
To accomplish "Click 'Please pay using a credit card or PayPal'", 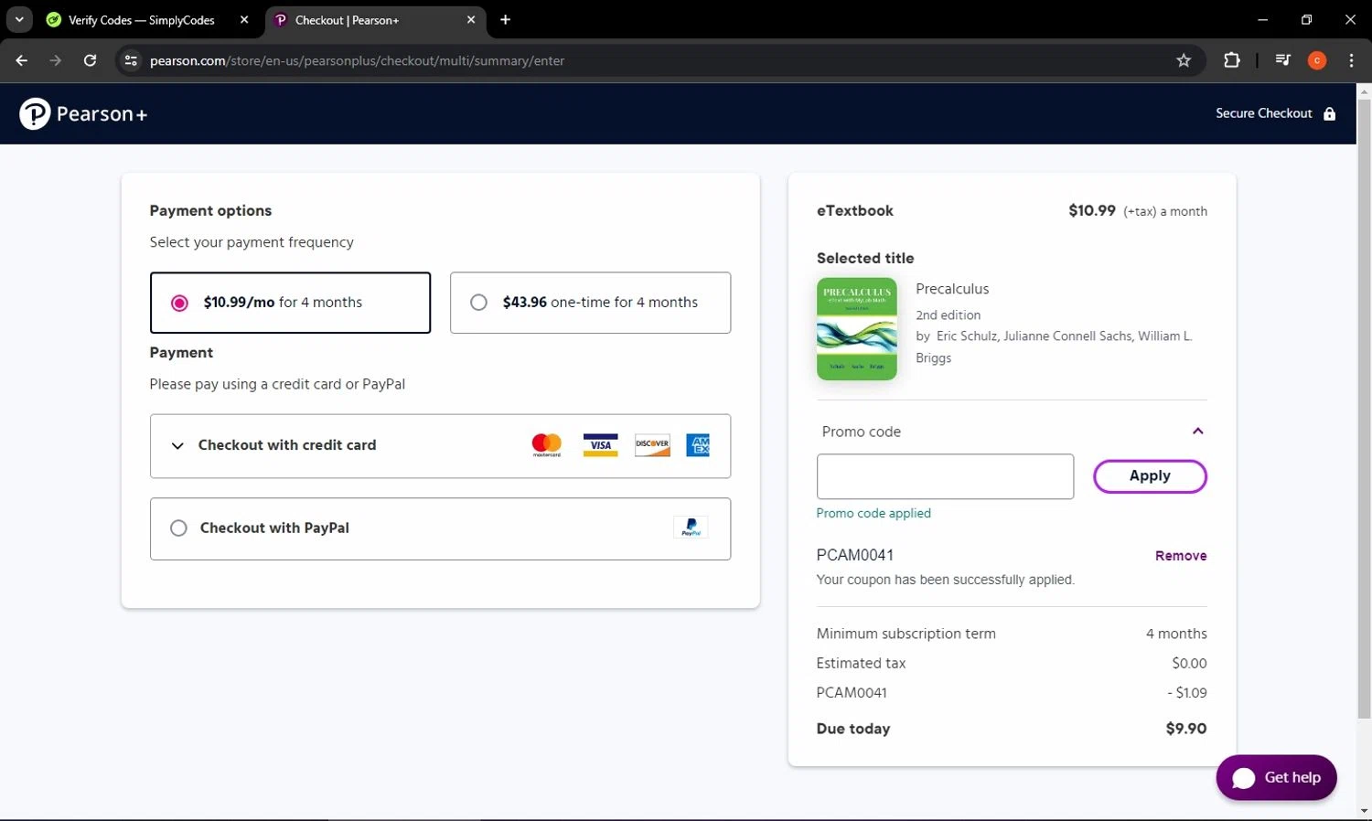I will [x=277, y=384].
